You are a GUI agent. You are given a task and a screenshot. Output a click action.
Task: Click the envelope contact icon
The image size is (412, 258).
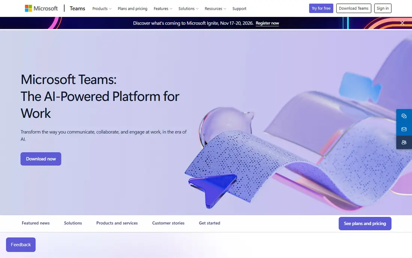tap(404, 129)
